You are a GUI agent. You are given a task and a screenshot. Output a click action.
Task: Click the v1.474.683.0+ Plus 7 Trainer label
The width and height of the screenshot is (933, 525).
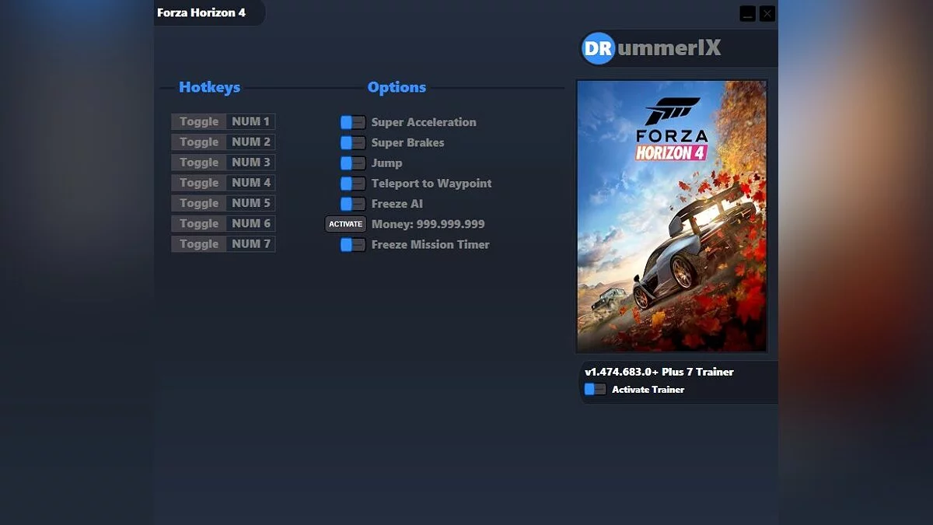coord(659,372)
